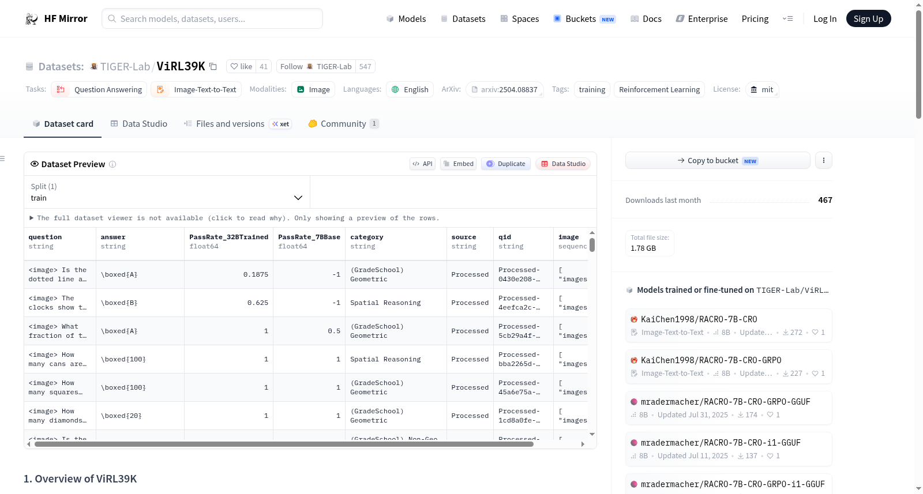
Task: Switch to the Data Studio tab
Action: point(139,124)
